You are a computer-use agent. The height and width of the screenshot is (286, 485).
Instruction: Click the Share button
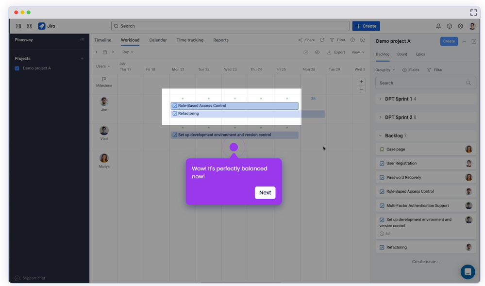[x=306, y=40]
